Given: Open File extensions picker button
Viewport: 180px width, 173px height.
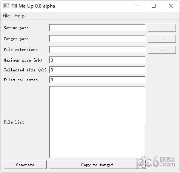Looking at the screenshot, I should click(x=162, y=49).
